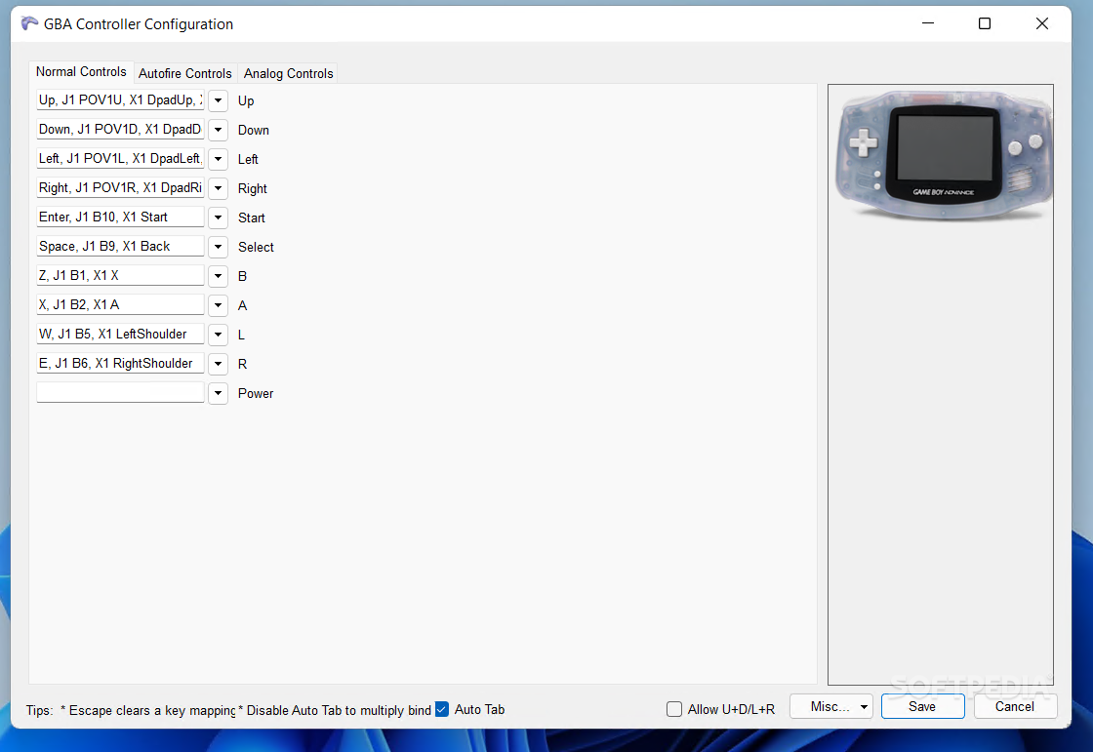Click the Start binding field with Enter
The image size is (1093, 752).
pos(121,217)
